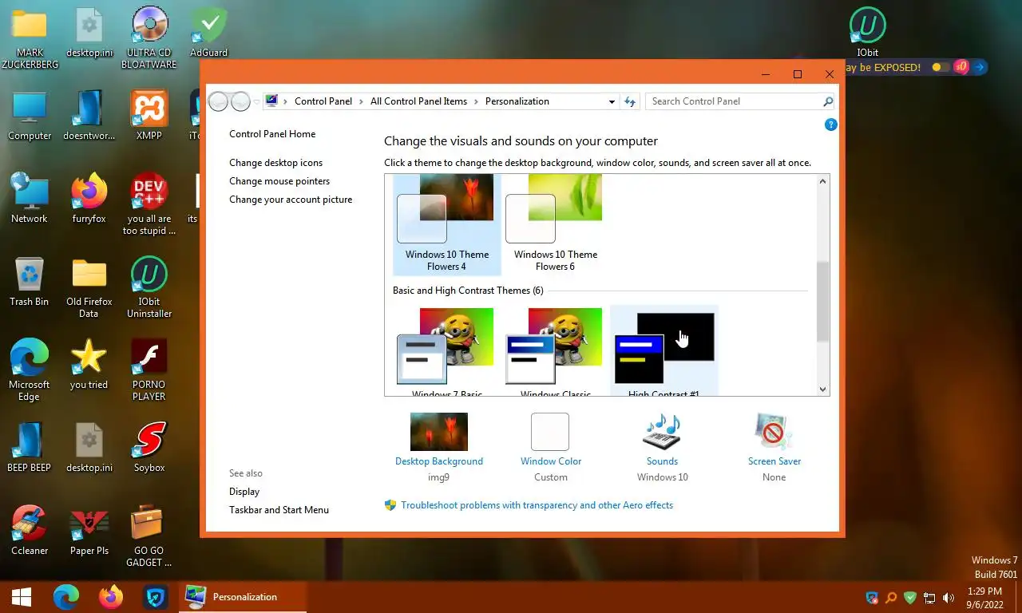Open the Trash Bin icon
1022x613 pixels.
pyautogui.click(x=30, y=281)
